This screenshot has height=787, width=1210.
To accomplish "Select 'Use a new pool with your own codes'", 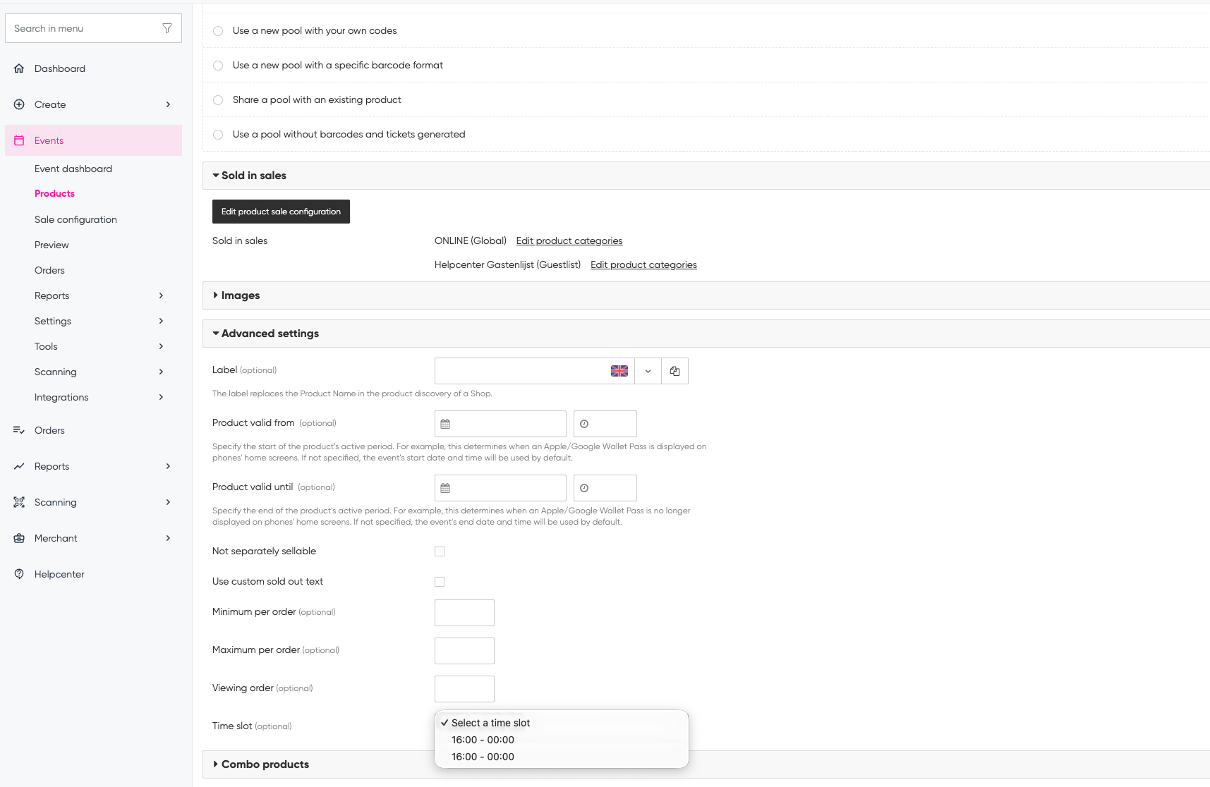I will point(218,31).
